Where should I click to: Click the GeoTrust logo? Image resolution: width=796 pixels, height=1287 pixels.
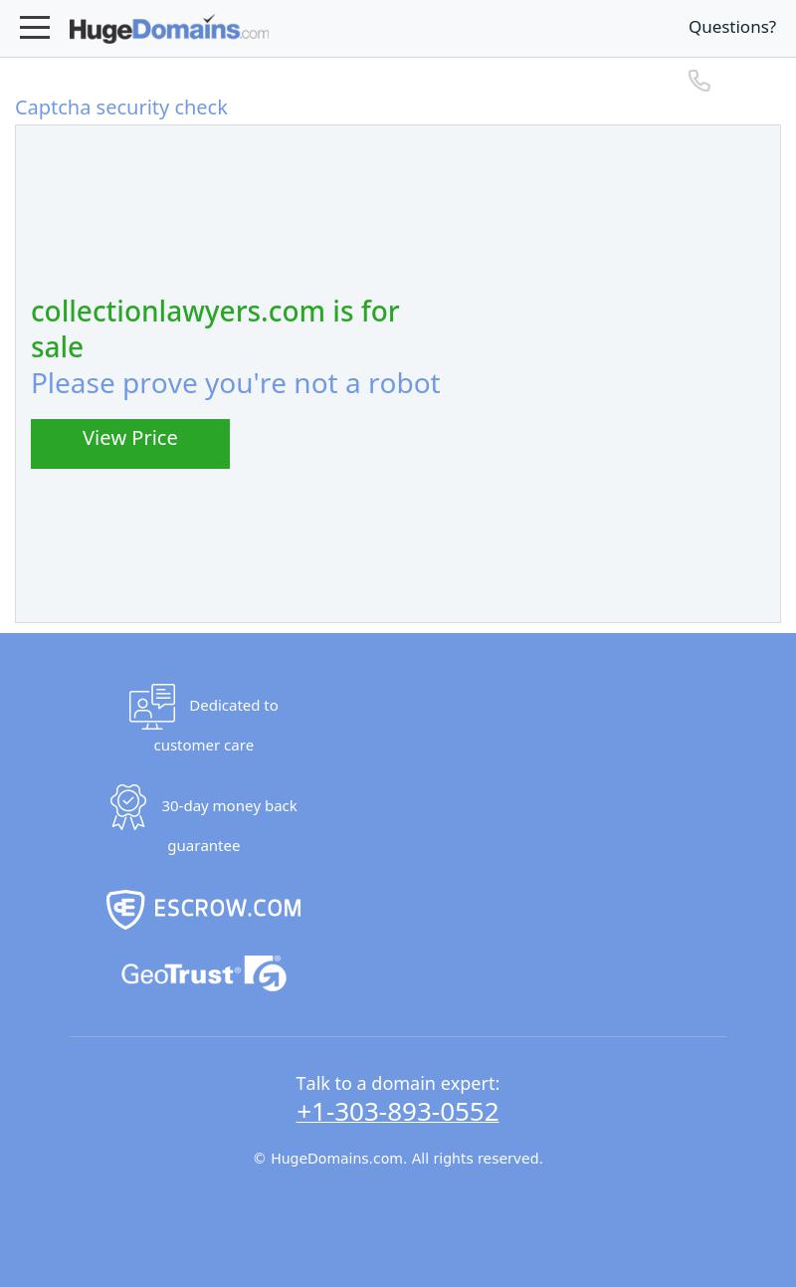click(204, 973)
